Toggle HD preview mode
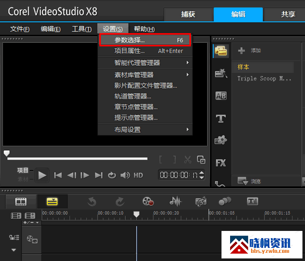 (138, 175)
